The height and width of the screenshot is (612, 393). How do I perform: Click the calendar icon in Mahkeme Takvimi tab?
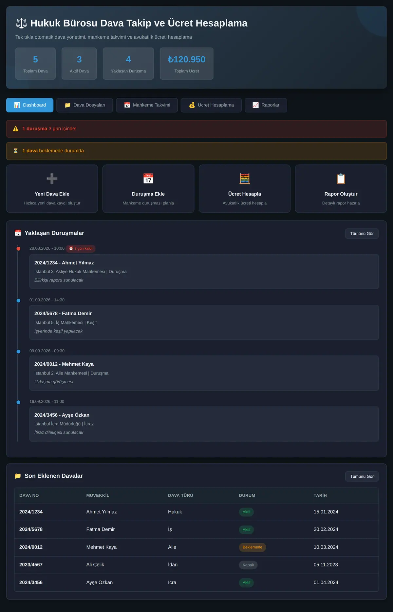[127, 105]
